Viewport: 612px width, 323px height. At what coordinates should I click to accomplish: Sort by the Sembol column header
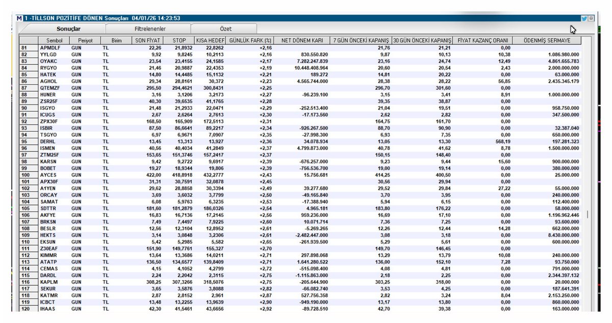[54, 40]
